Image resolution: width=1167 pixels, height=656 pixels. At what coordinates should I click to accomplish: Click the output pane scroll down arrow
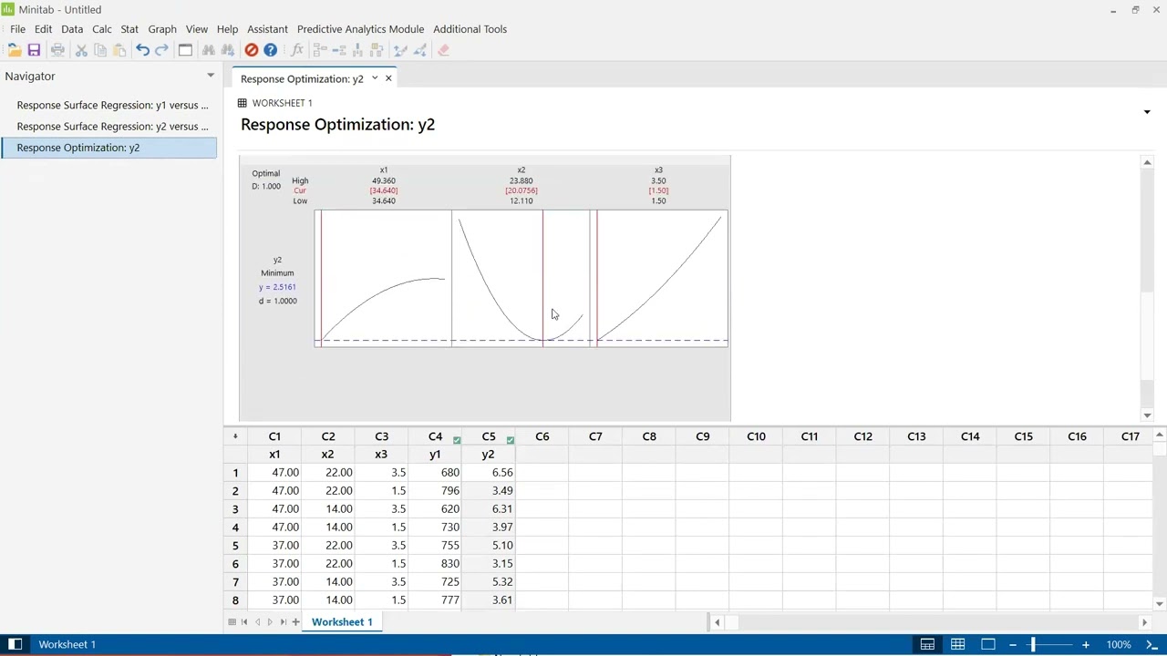(x=1147, y=415)
